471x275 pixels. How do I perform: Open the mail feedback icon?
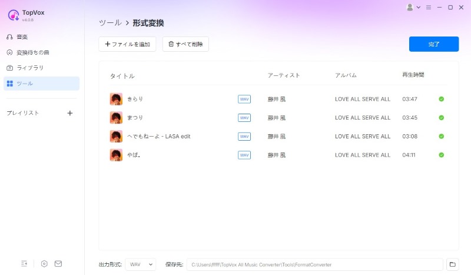[58, 264]
